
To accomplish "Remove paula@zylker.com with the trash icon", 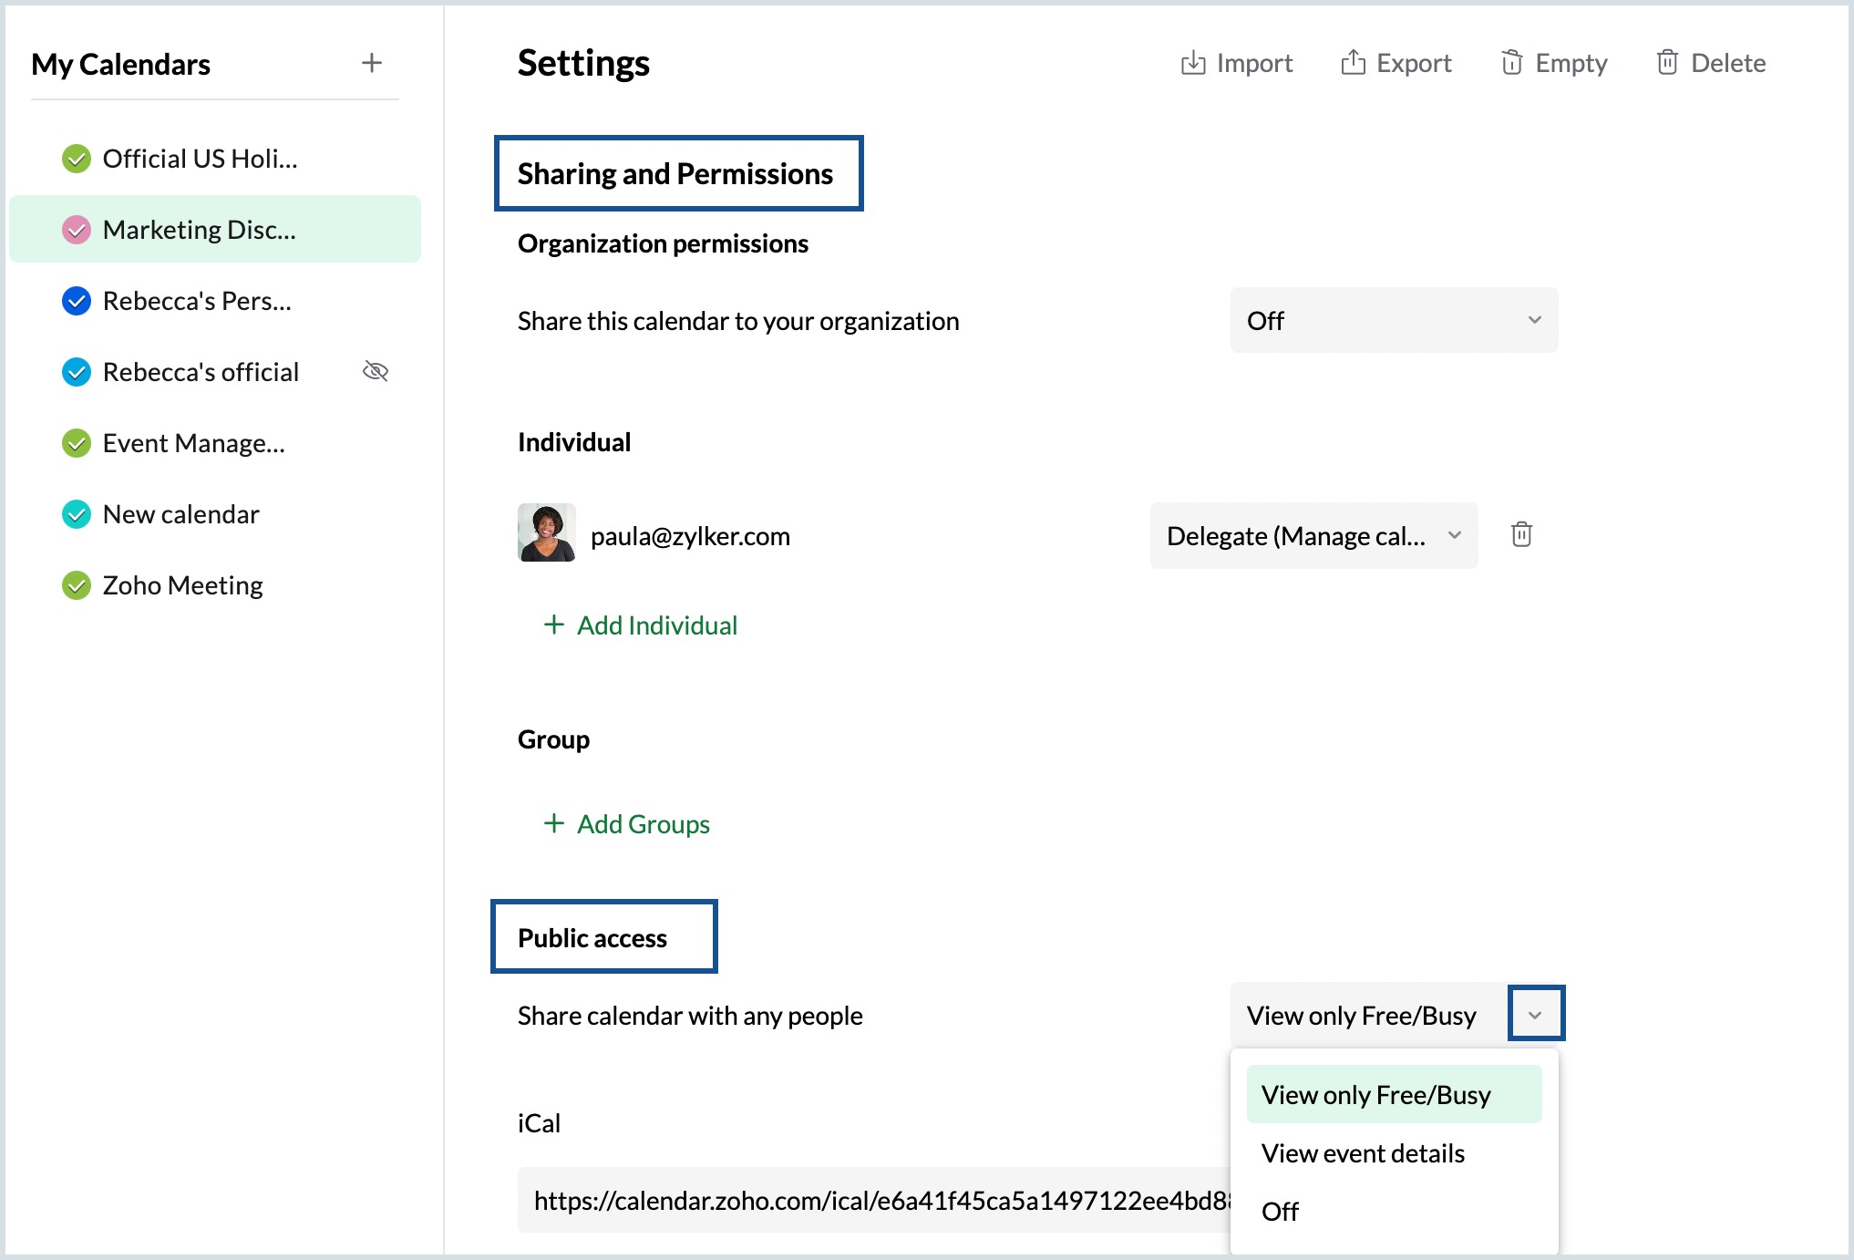I will [1521, 534].
